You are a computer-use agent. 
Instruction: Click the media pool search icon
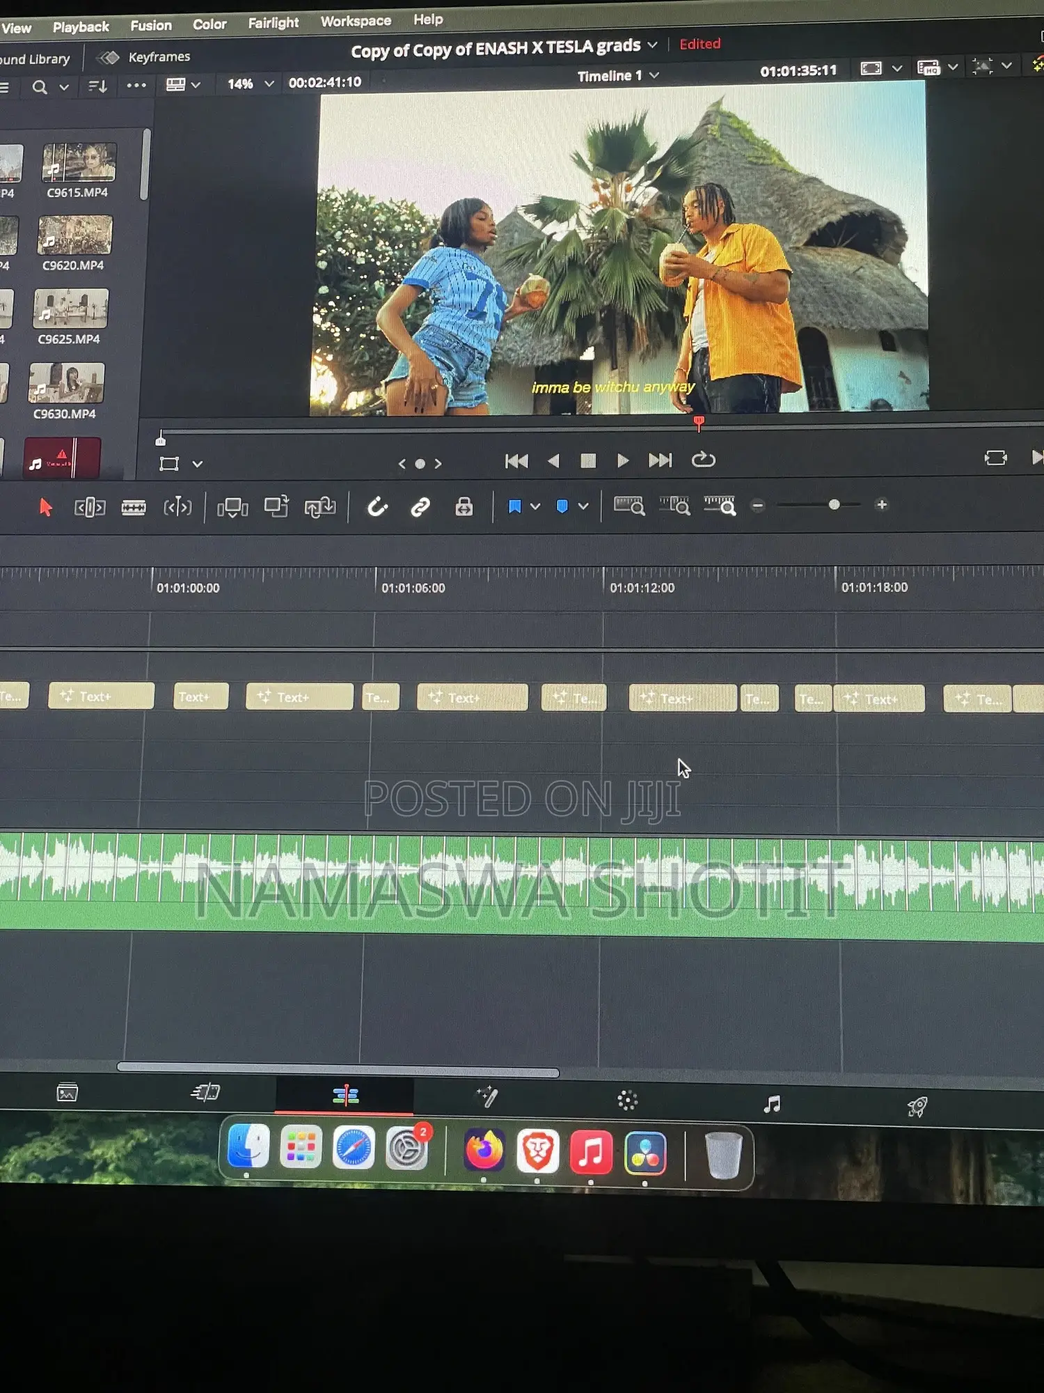[40, 87]
